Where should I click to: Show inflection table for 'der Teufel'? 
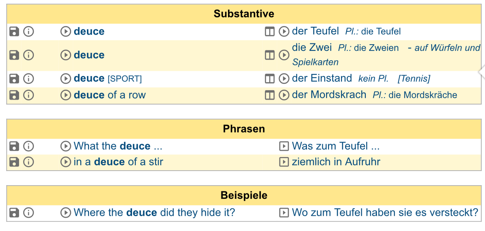[x=270, y=31]
